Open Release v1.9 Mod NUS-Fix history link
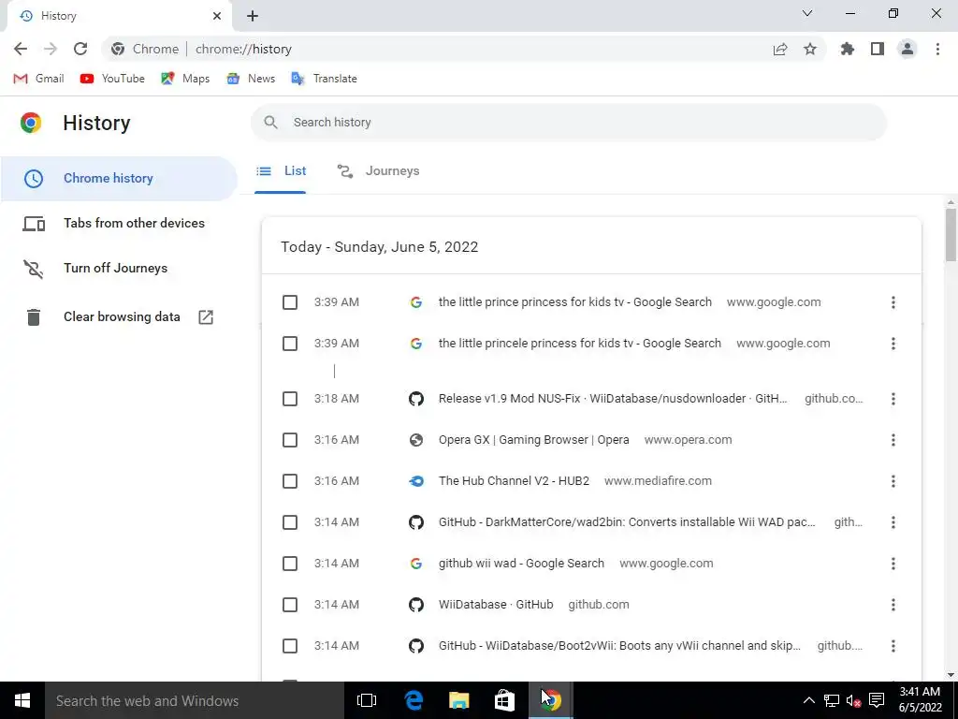Viewport: 958px width, 719px height. pos(613,399)
